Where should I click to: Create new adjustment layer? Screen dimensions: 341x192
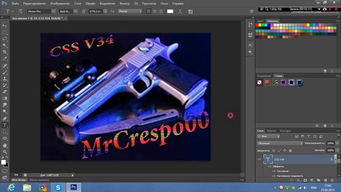312,180
